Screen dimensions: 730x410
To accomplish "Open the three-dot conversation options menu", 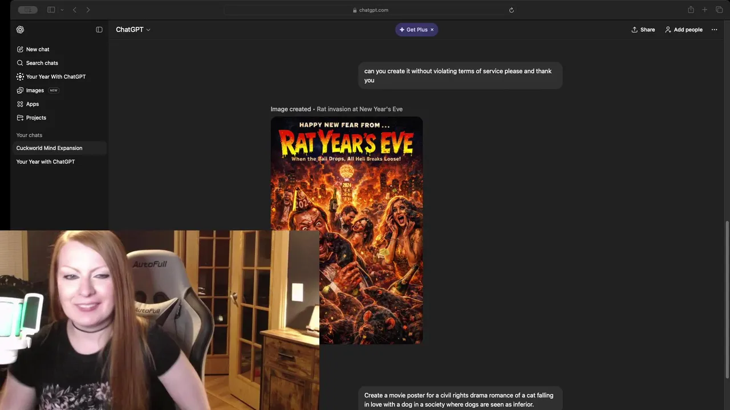I will tap(714, 30).
